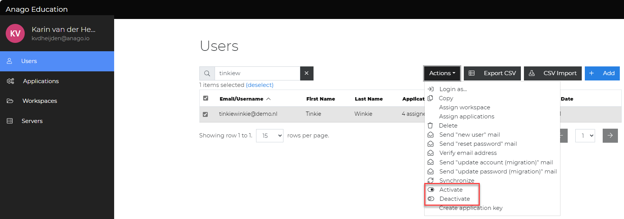The image size is (624, 219).
Task: Click the KV user avatar
Action: pyautogui.click(x=15, y=33)
